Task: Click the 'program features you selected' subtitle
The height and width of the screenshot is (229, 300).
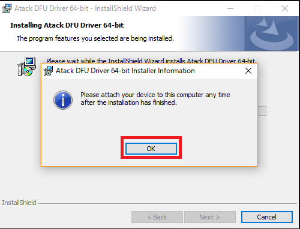Action: pyautogui.click(x=95, y=38)
